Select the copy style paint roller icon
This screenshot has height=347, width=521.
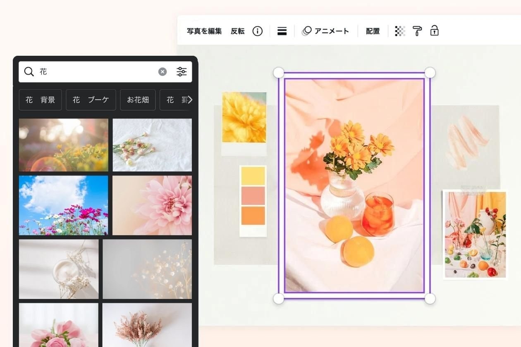click(417, 31)
